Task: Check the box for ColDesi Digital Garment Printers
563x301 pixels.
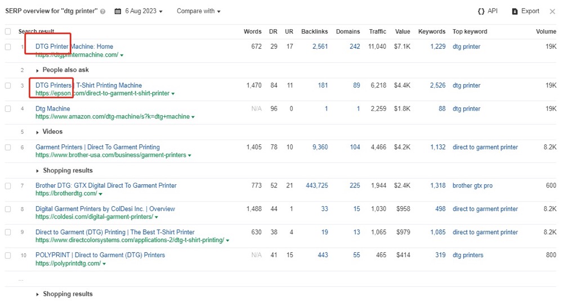Action: pos(8,209)
